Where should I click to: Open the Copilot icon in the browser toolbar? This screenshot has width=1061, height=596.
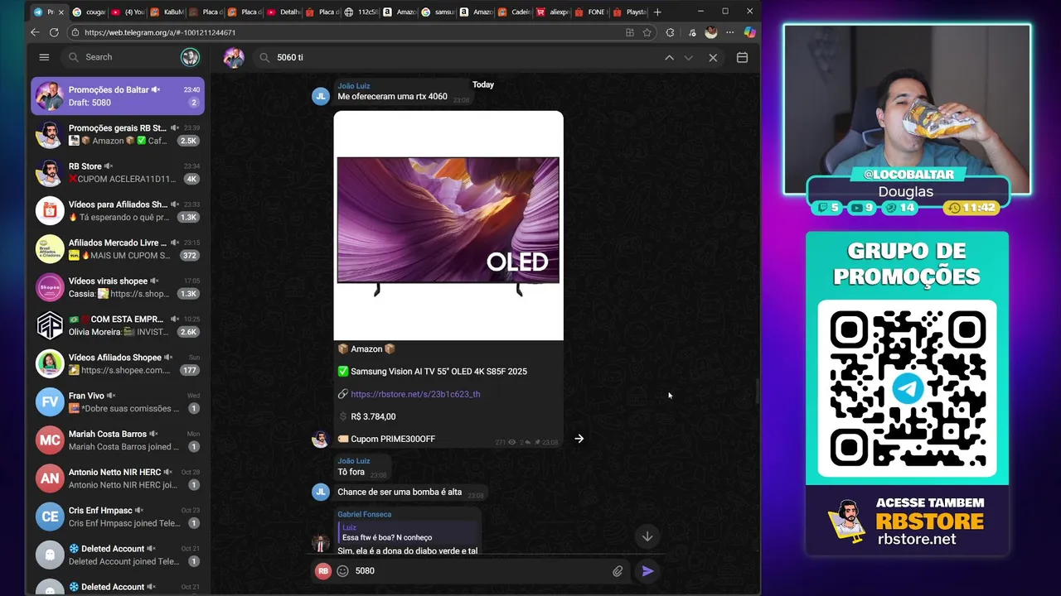(749, 32)
